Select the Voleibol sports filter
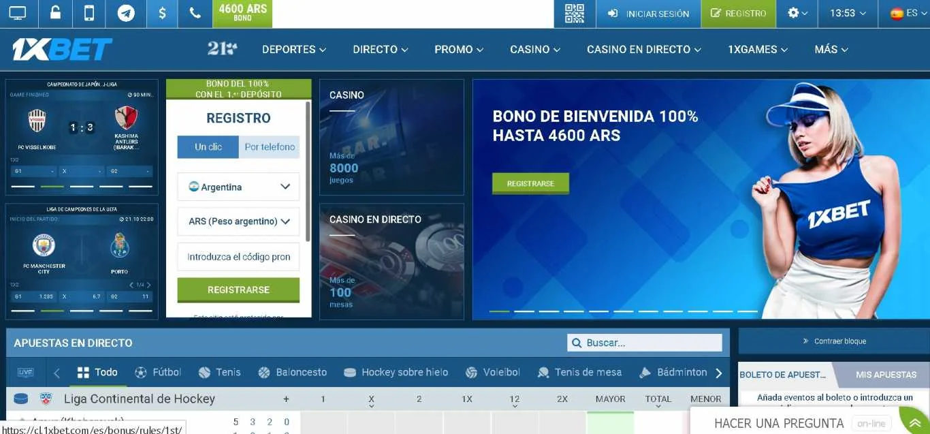The image size is (930, 434). click(x=492, y=372)
